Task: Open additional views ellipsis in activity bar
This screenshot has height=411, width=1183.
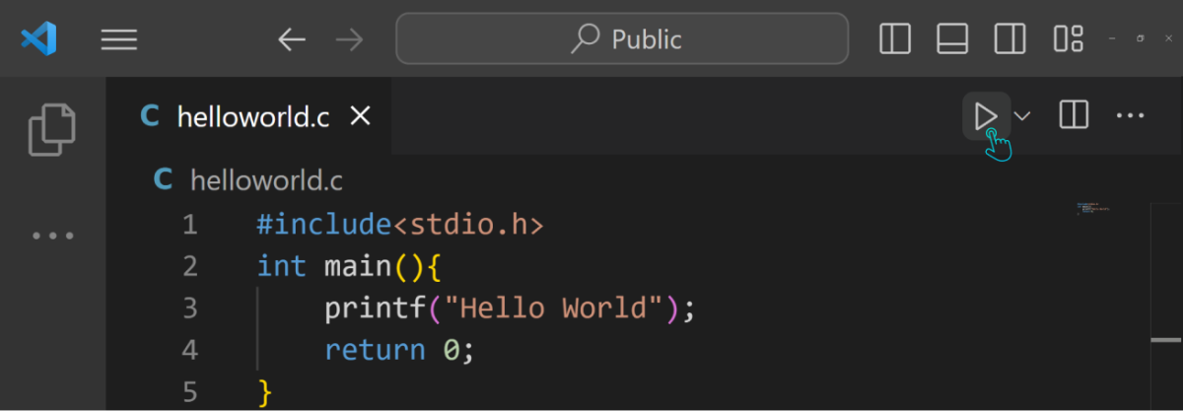Action: click(52, 236)
